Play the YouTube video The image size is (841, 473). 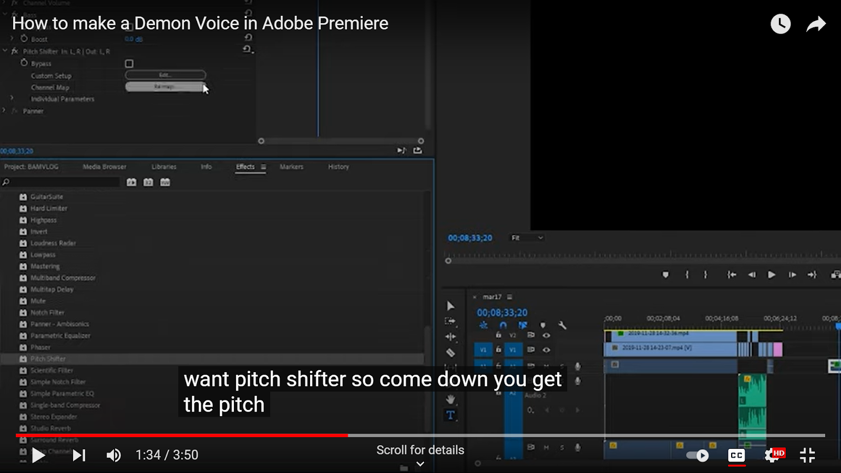click(x=38, y=455)
